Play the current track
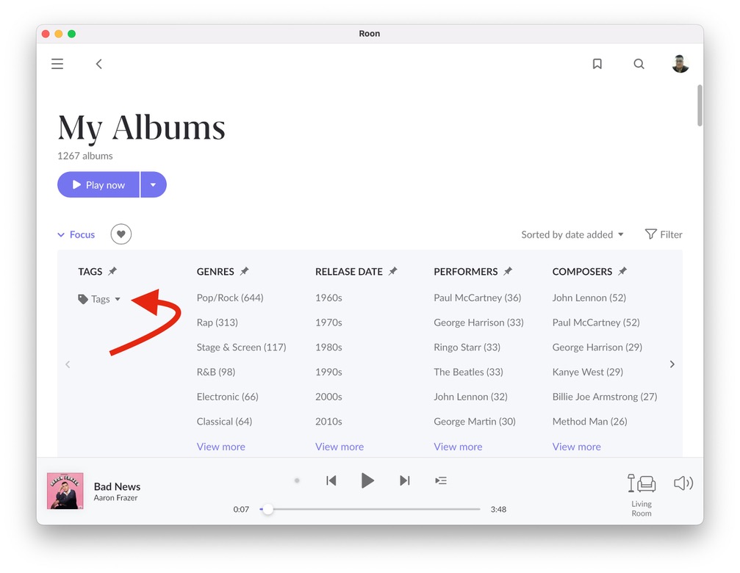This screenshot has height=573, width=740. click(x=367, y=480)
